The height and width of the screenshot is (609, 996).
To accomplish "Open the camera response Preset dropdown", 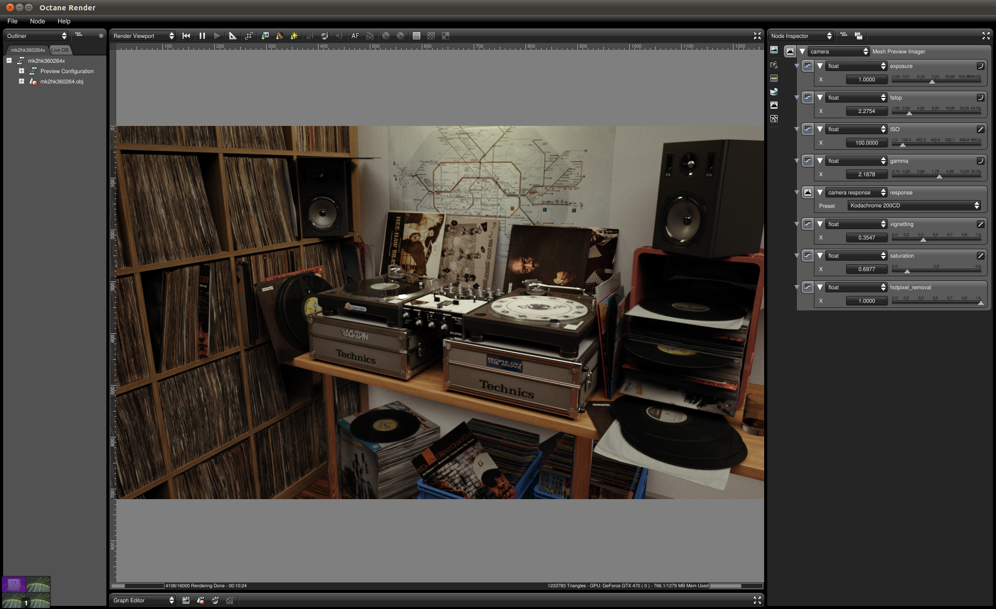I will tap(915, 206).
